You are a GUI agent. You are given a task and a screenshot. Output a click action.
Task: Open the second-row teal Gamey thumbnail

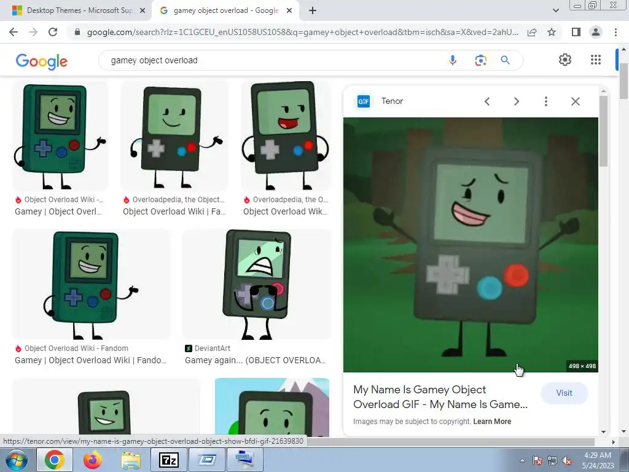pyautogui.click(x=92, y=284)
